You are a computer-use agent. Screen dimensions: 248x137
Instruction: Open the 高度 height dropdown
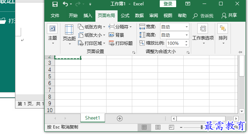pyautogui.click(x=187, y=35)
